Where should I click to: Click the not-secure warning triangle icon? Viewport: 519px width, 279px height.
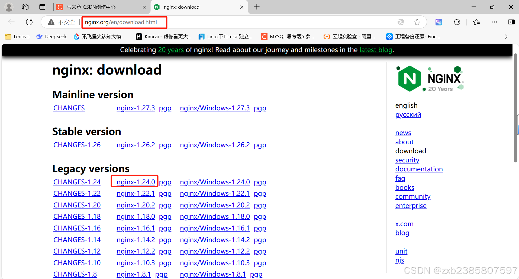point(51,22)
